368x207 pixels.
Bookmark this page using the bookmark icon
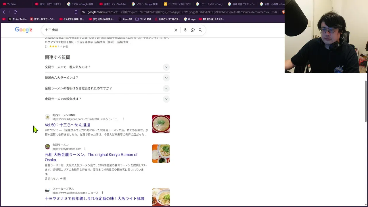(x=76, y=12)
